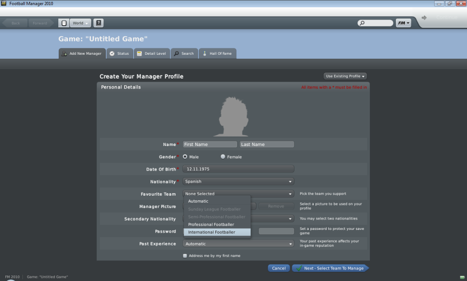Screen dimensions: 467x281
Task: Click the password confirmation field
Action: [276, 231]
